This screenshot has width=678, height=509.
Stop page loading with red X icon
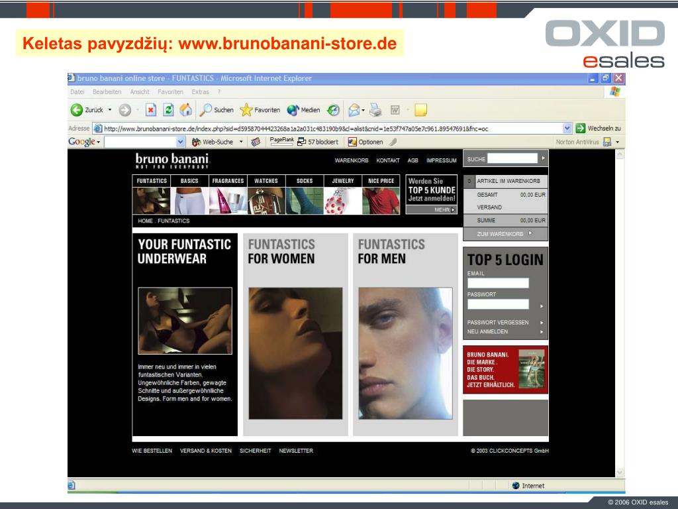click(150, 110)
